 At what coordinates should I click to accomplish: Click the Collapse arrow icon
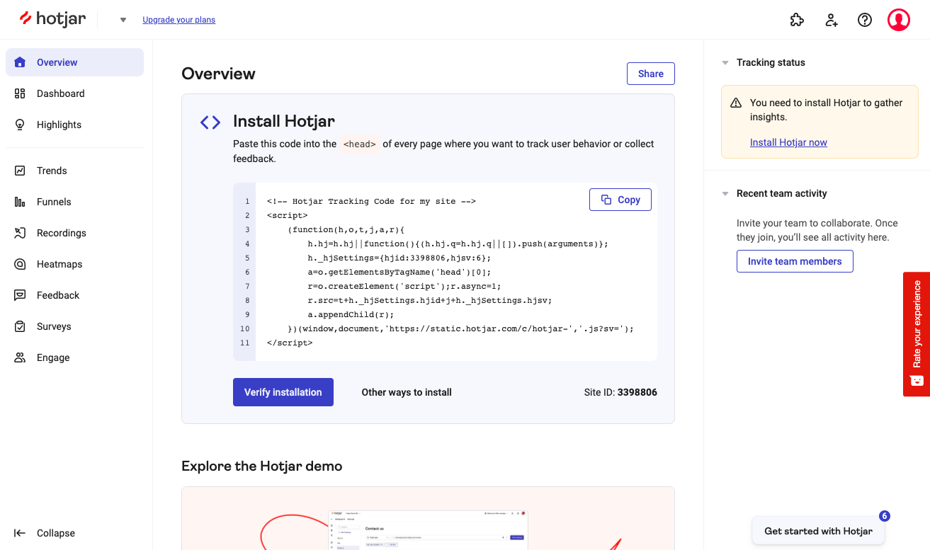pyautogui.click(x=21, y=533)
